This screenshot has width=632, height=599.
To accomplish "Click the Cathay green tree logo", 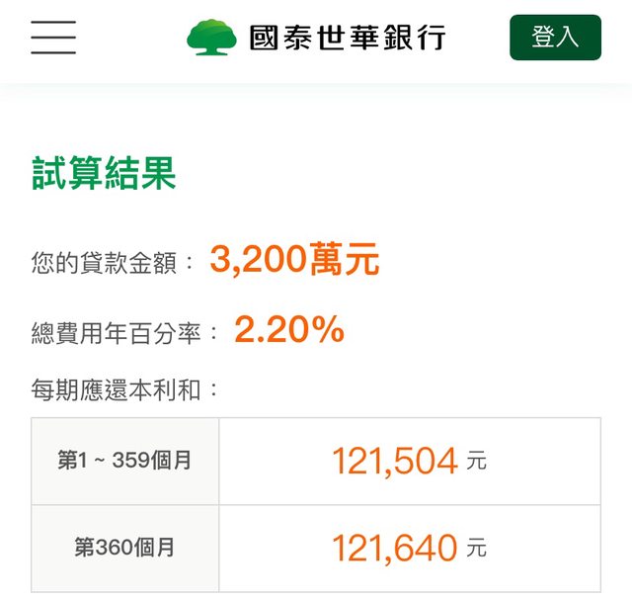I will (x=211, y=38).
